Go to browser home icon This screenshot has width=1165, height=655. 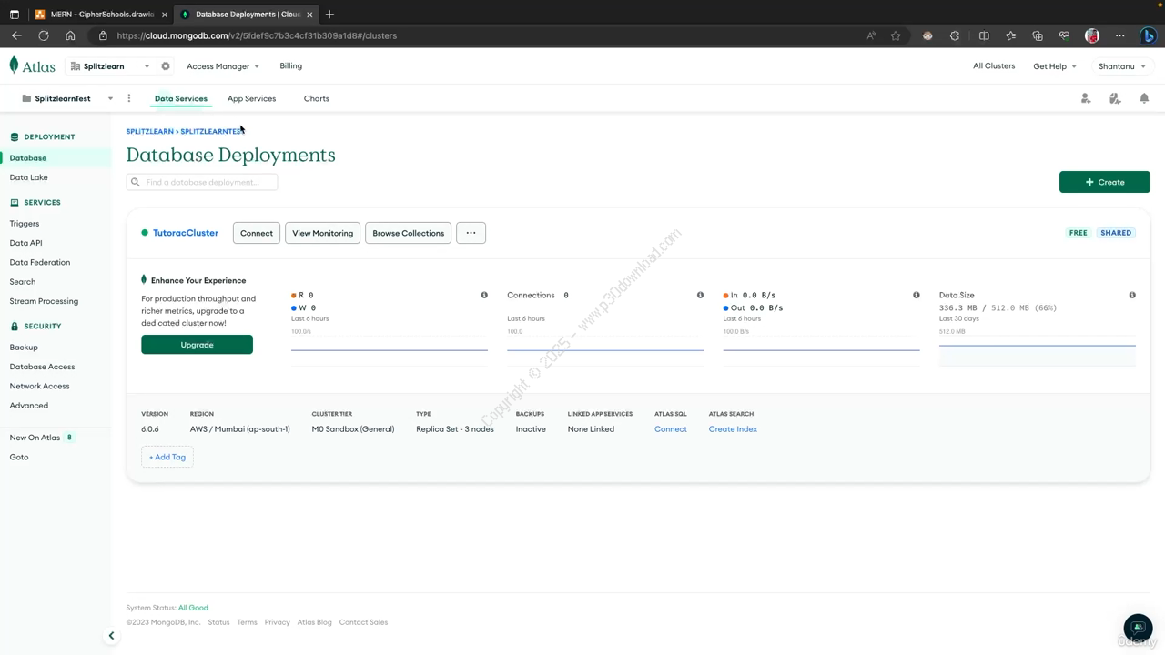pos(70,35)
